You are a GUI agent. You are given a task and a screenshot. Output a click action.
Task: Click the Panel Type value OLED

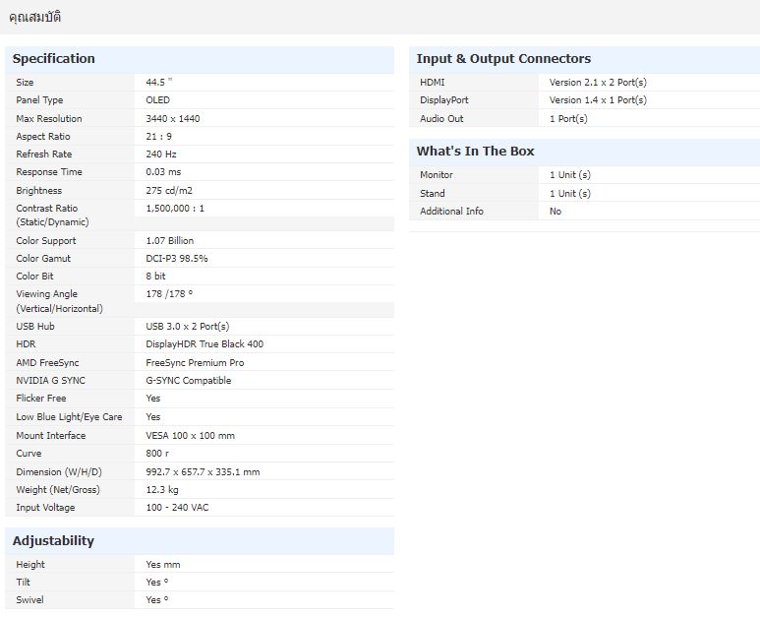pos(157,100)
